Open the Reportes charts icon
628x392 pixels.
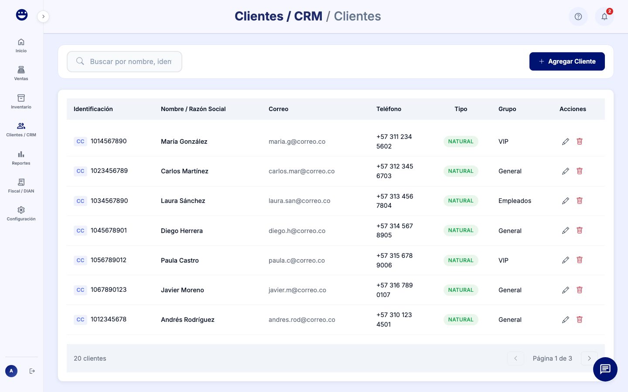point(21,154)
